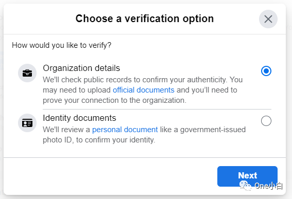The image size is (292, 199).
Task: Click the 'How would you like to verify?' prompt
Action: click(61, 45)
